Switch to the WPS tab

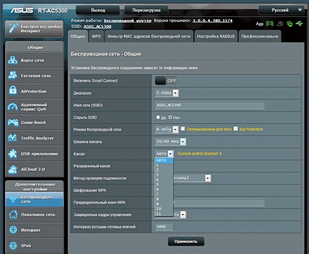pos(96,36)
